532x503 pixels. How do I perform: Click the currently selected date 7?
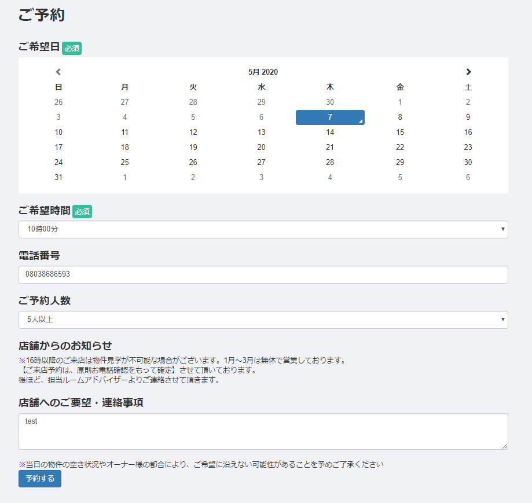coord(330,117)
